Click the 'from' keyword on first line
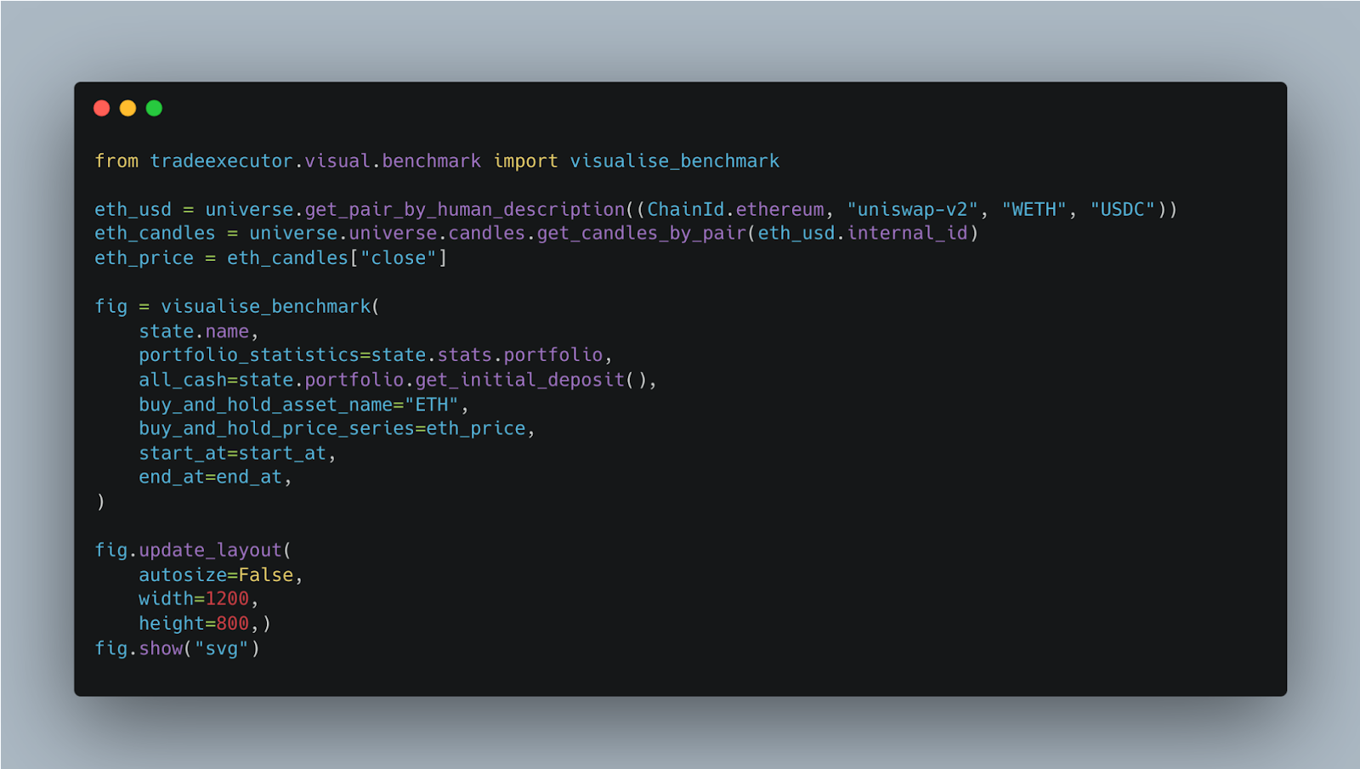1360x769 pixels. coord(116,161)
